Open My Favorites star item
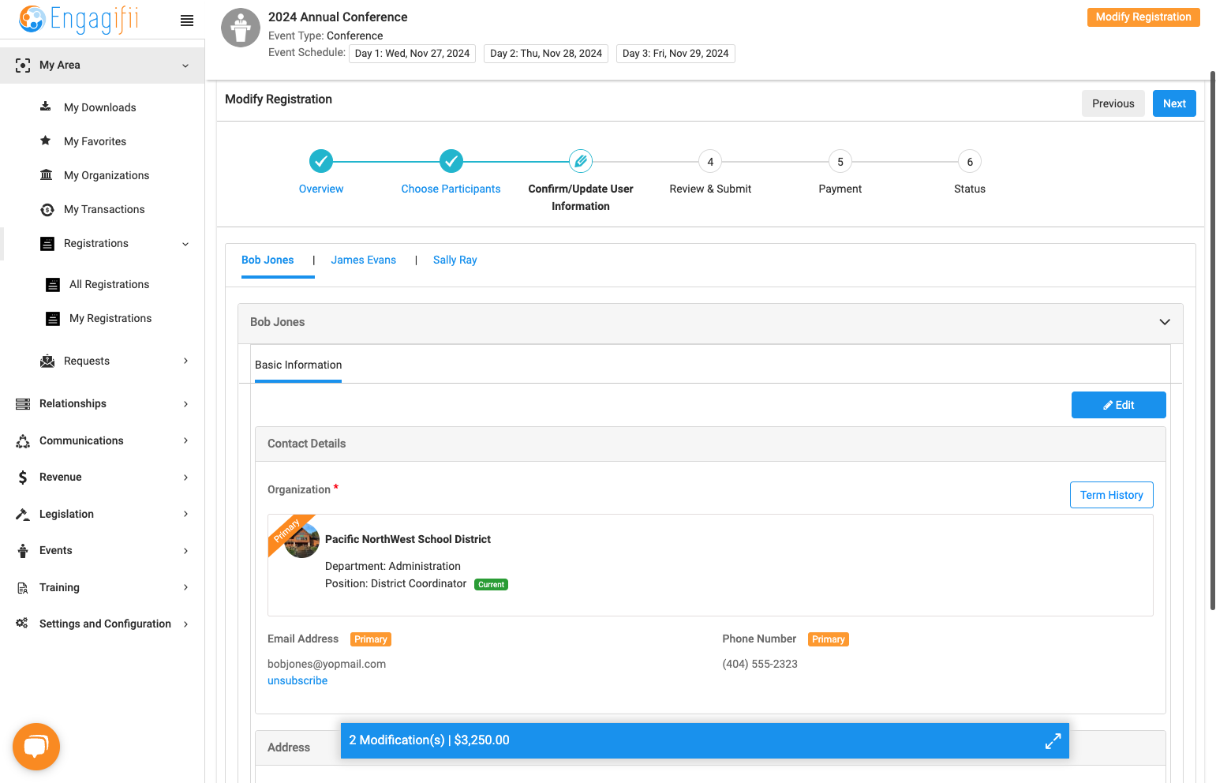Image resolution: width=1216 pixels, height=783 pixels. [x=95, y=141]
